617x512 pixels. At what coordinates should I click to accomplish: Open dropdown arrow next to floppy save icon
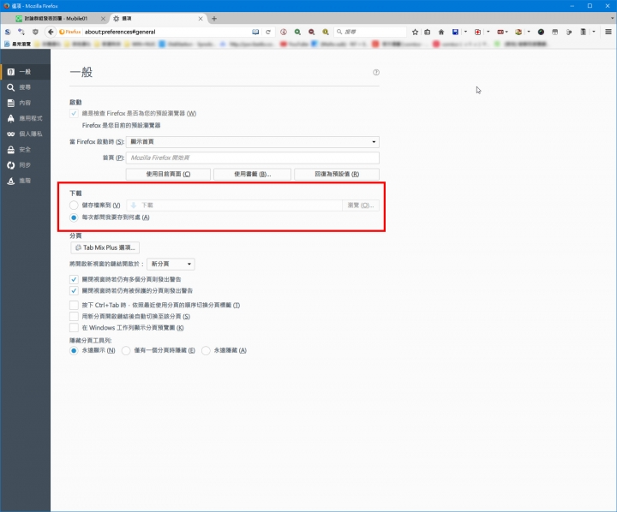[465, 32]
